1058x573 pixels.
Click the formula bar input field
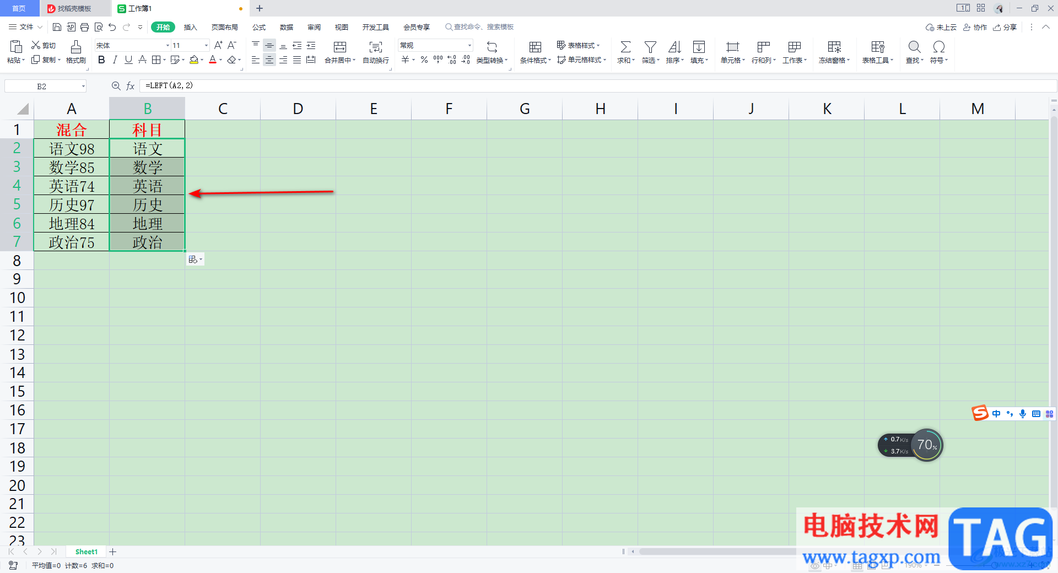(x=598, y=86)
